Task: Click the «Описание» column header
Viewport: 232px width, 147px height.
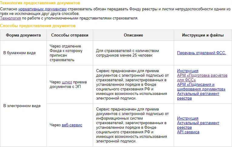Action: tap(133, 35)
